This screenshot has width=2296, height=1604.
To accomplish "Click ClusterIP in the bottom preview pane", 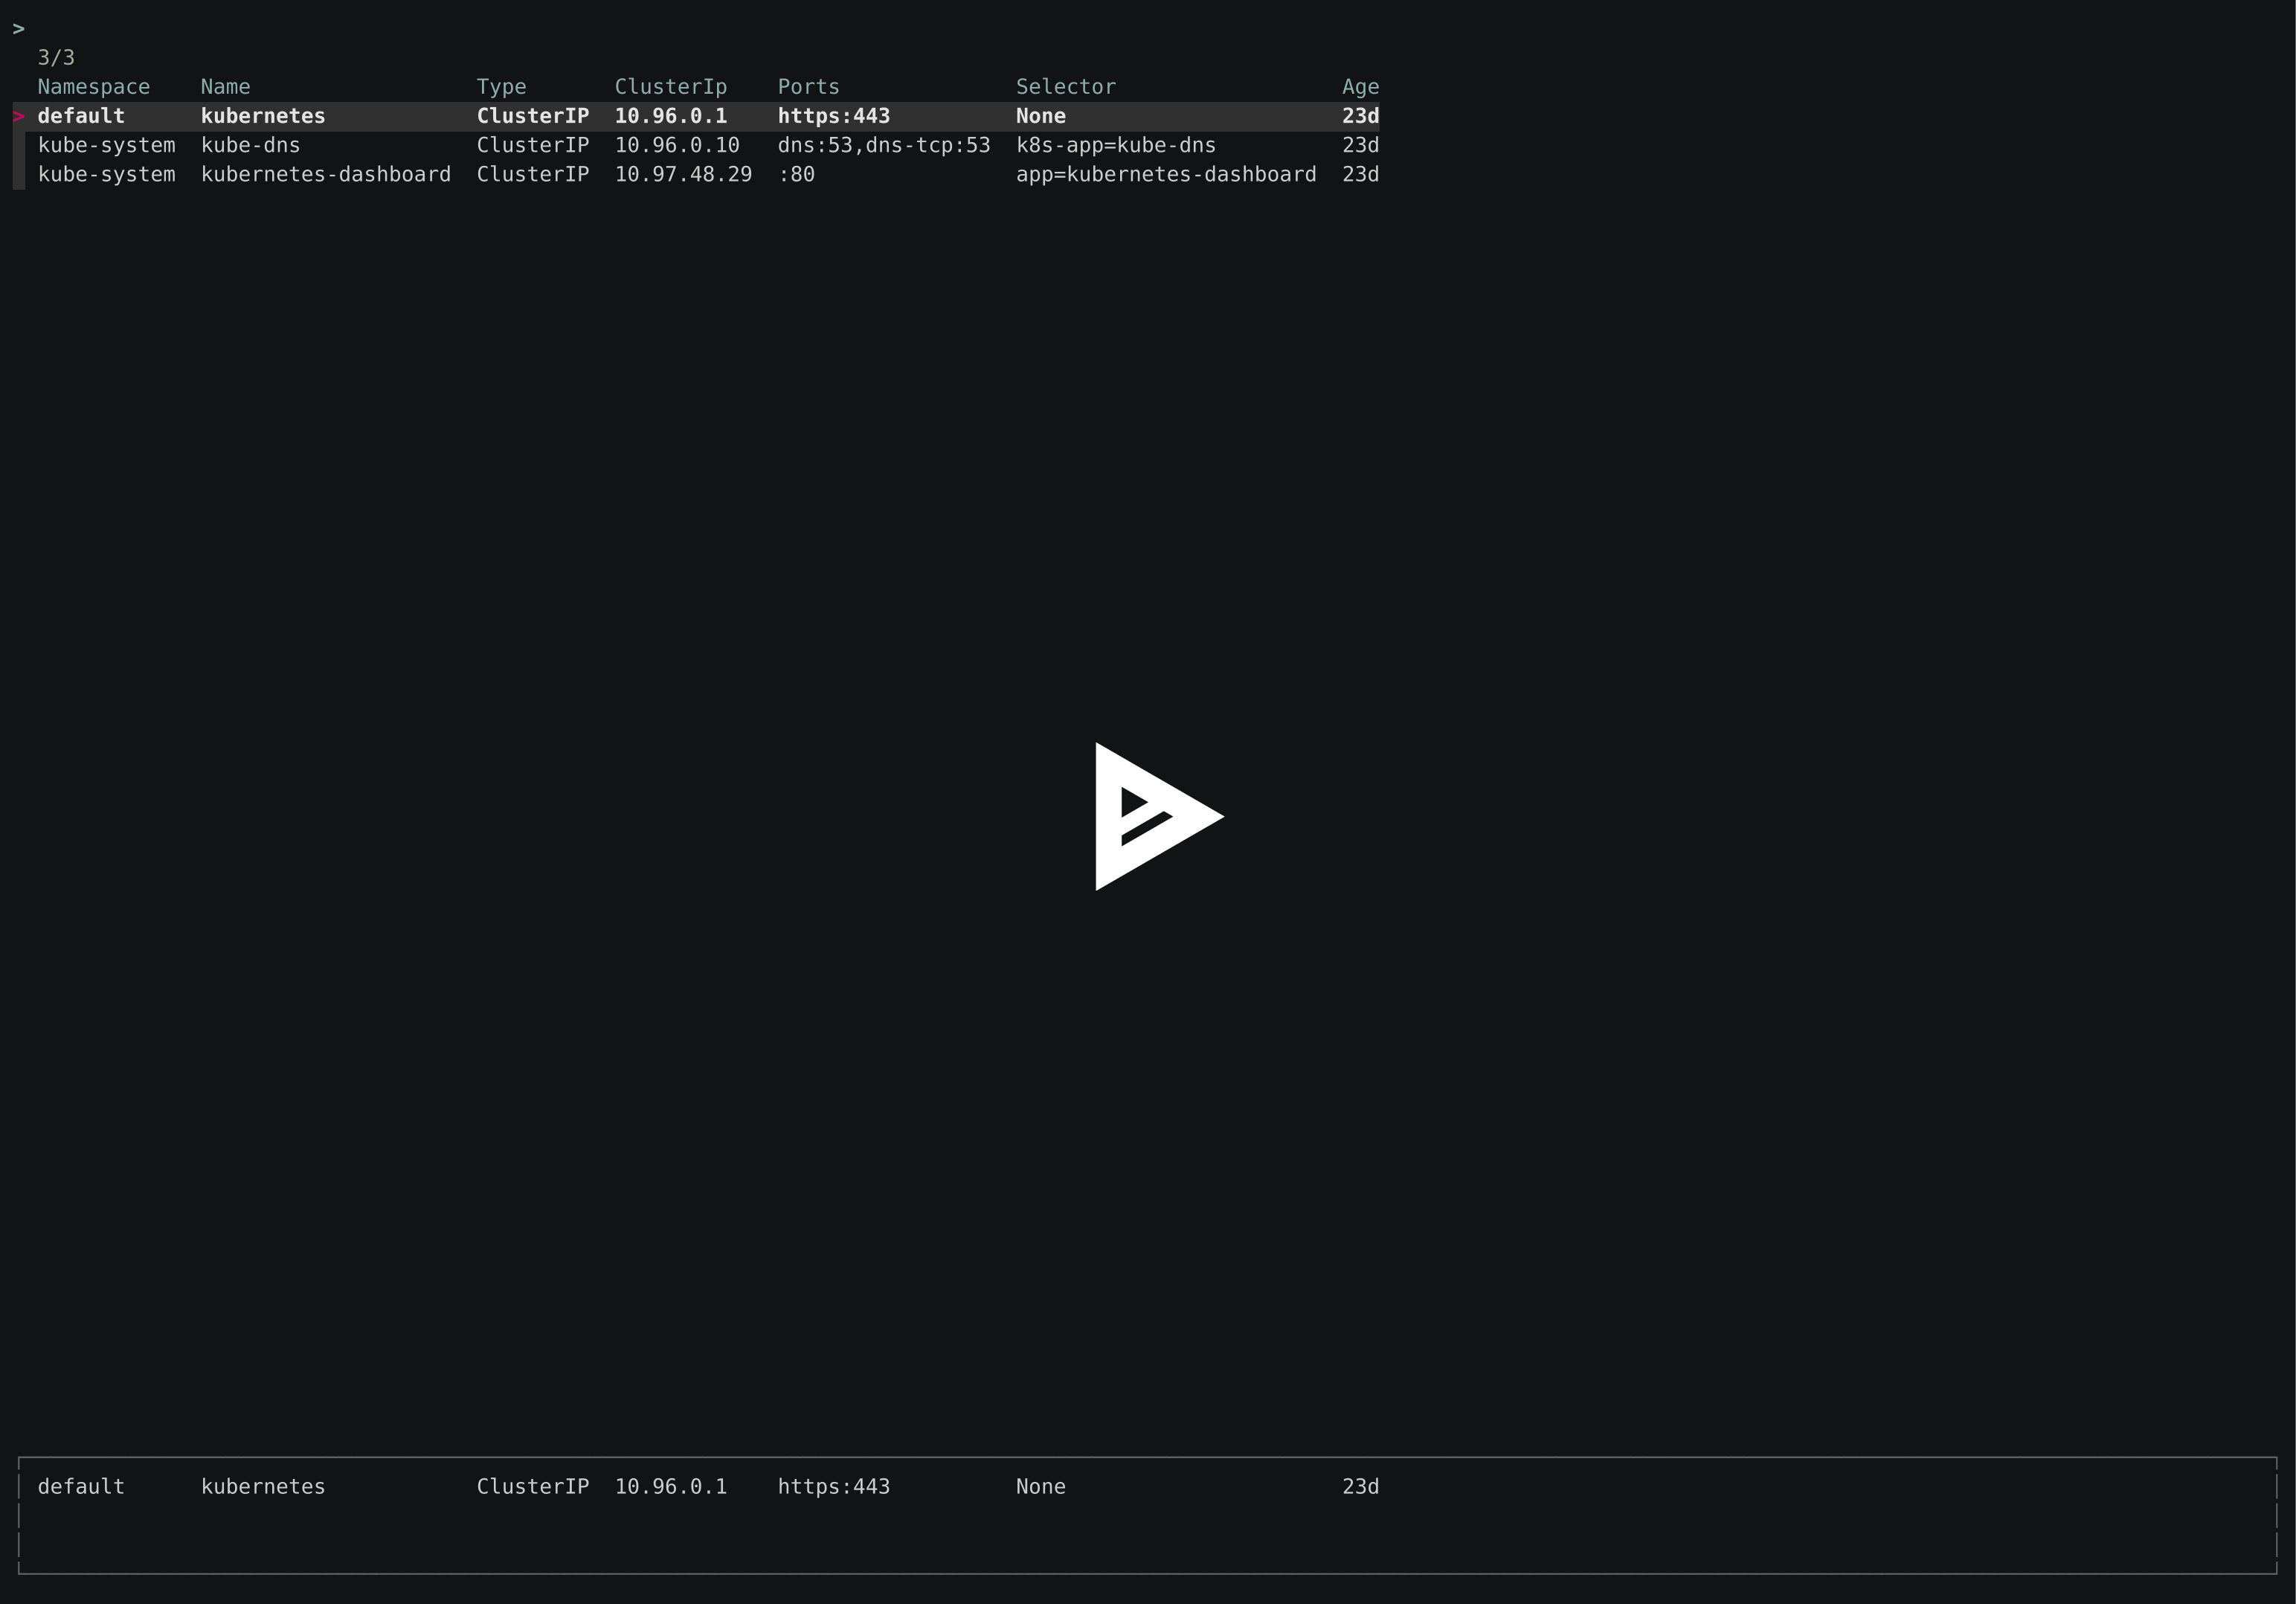I will point(533,1486).
